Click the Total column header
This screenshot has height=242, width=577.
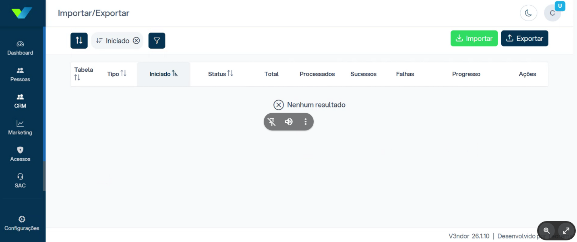271,74
